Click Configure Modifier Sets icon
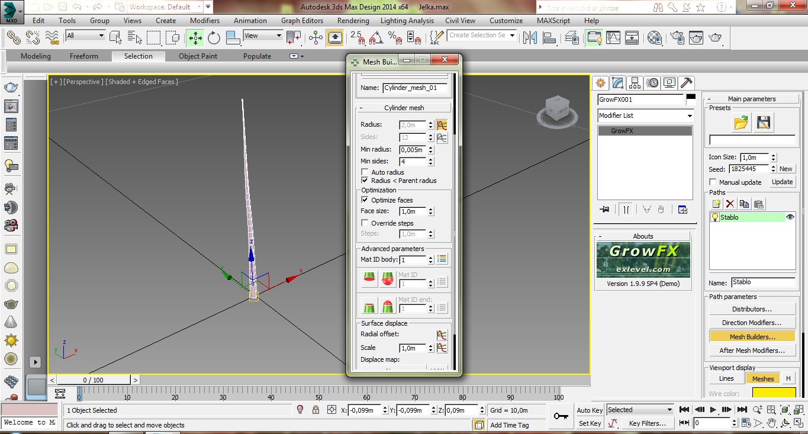This screenshot has height=434, width=808. pos(683,210)
